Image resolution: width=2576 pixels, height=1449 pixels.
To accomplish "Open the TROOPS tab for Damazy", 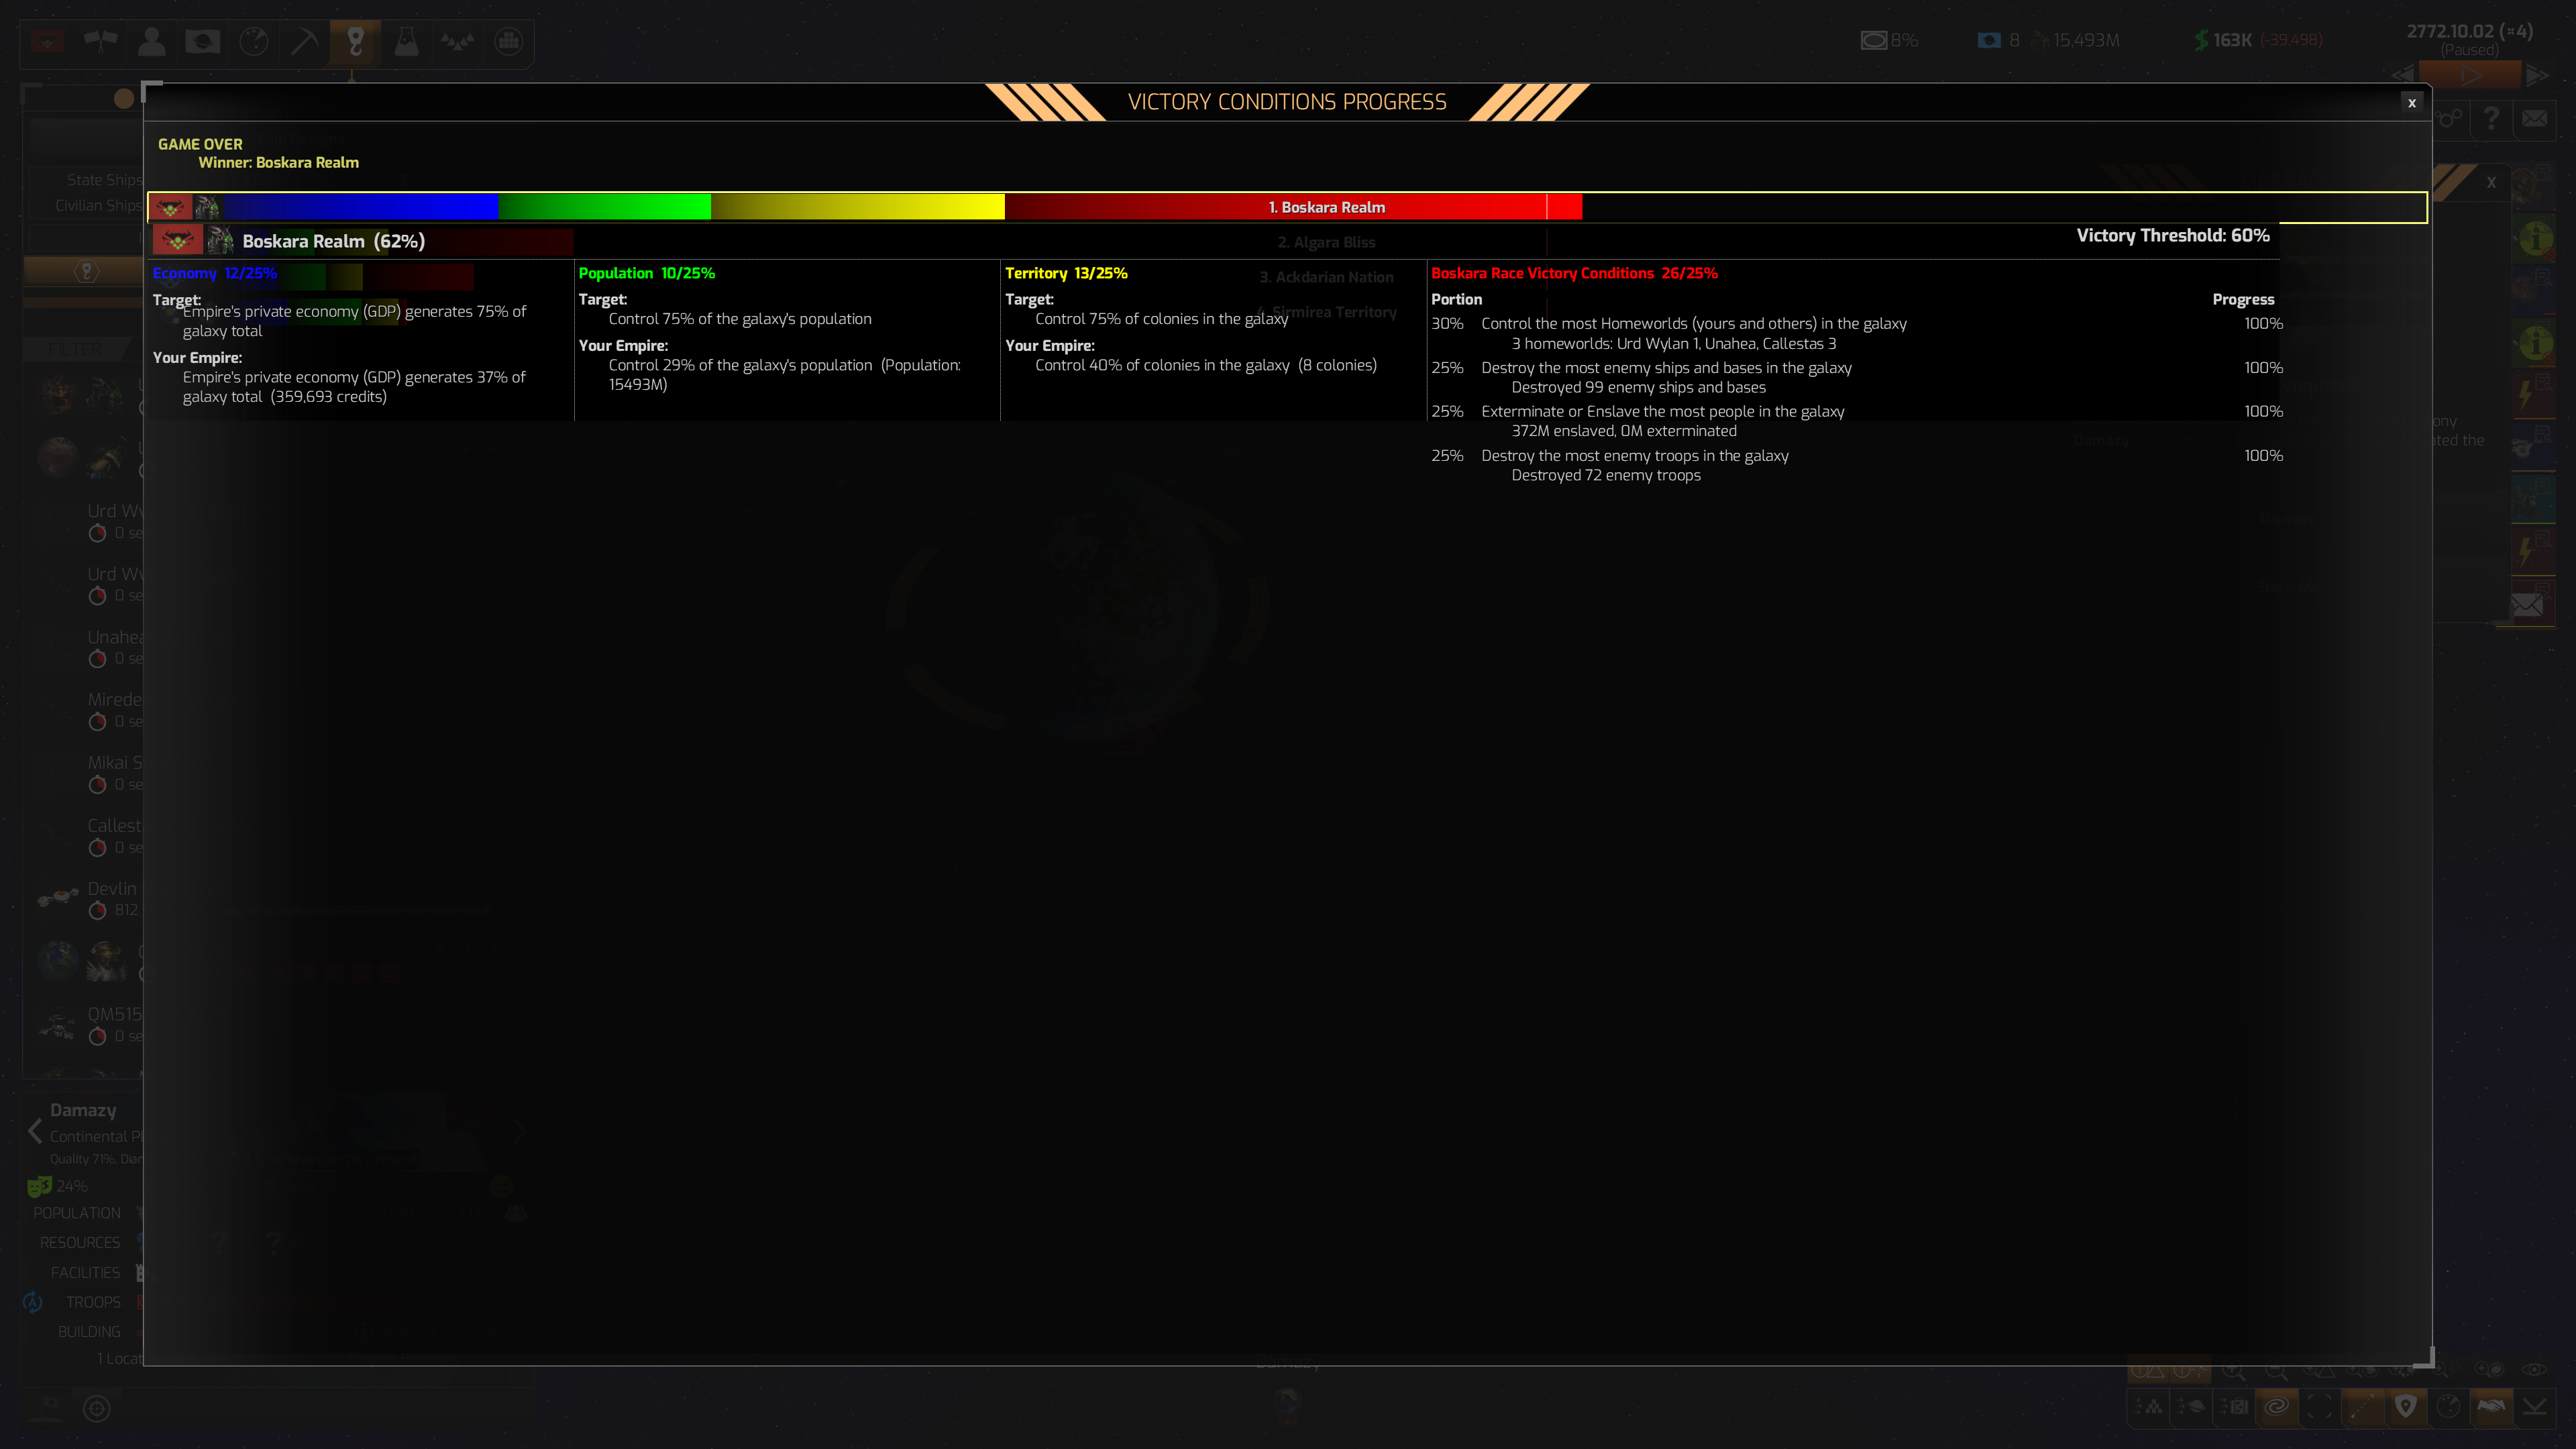I will (x=93, y=1302).
